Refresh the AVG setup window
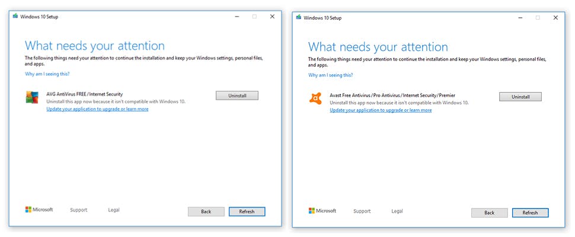The height and width of the screenshot is (237, 575). click(247, 212)
